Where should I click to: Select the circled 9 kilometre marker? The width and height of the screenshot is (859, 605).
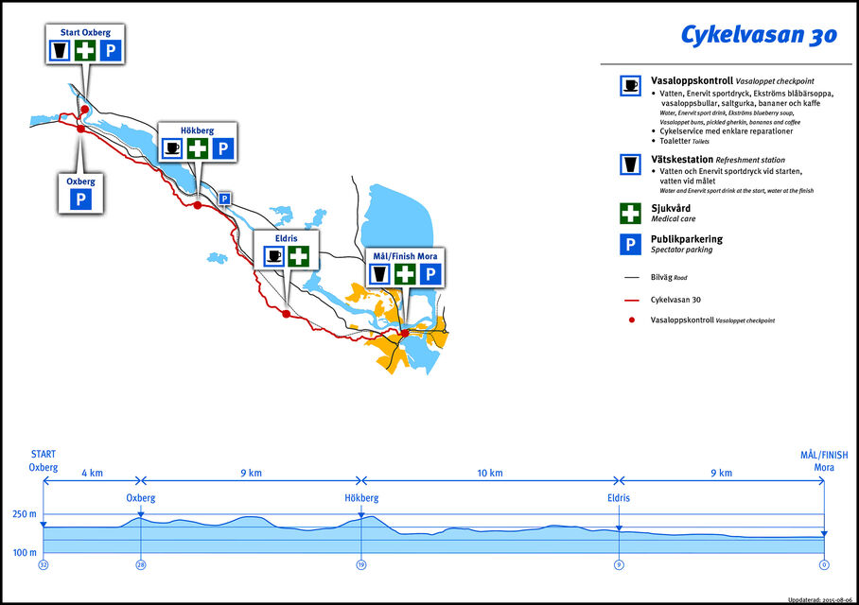[619, 565]
